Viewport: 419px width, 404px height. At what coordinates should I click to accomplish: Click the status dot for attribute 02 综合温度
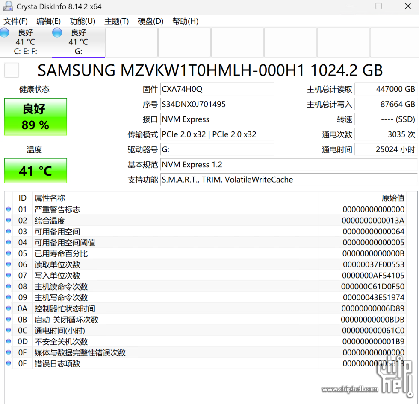pos(9,220)
